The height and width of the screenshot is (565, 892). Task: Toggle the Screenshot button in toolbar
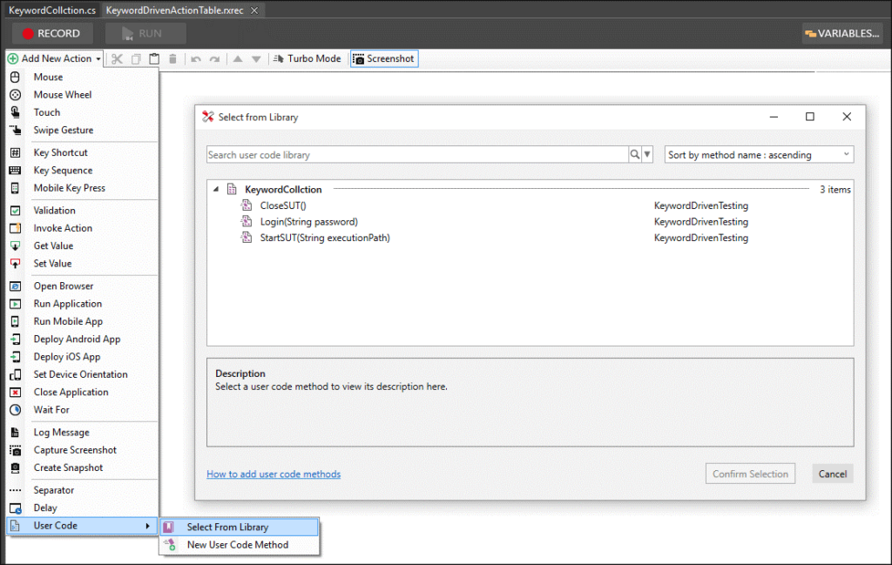pyautogui.click(x=384, y=58)
